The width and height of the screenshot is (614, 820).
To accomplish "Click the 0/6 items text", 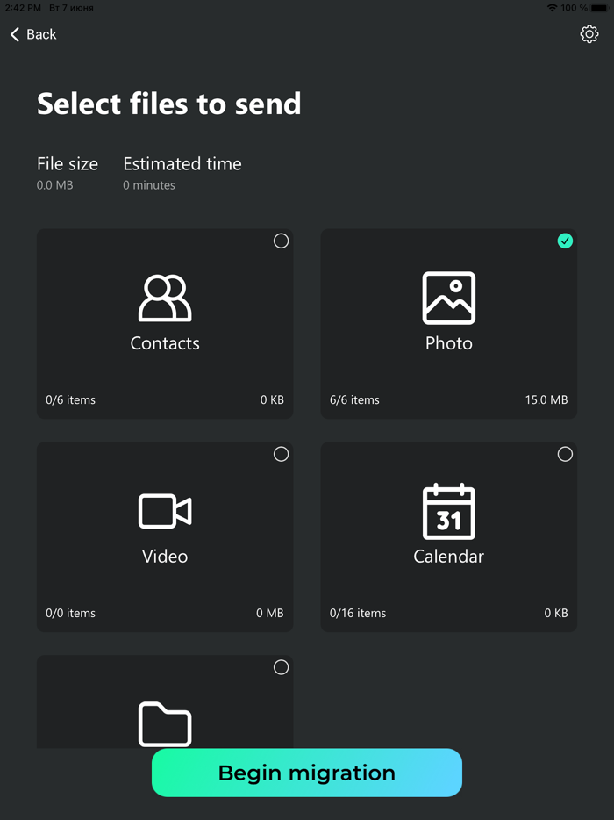I will click(70, 400).
